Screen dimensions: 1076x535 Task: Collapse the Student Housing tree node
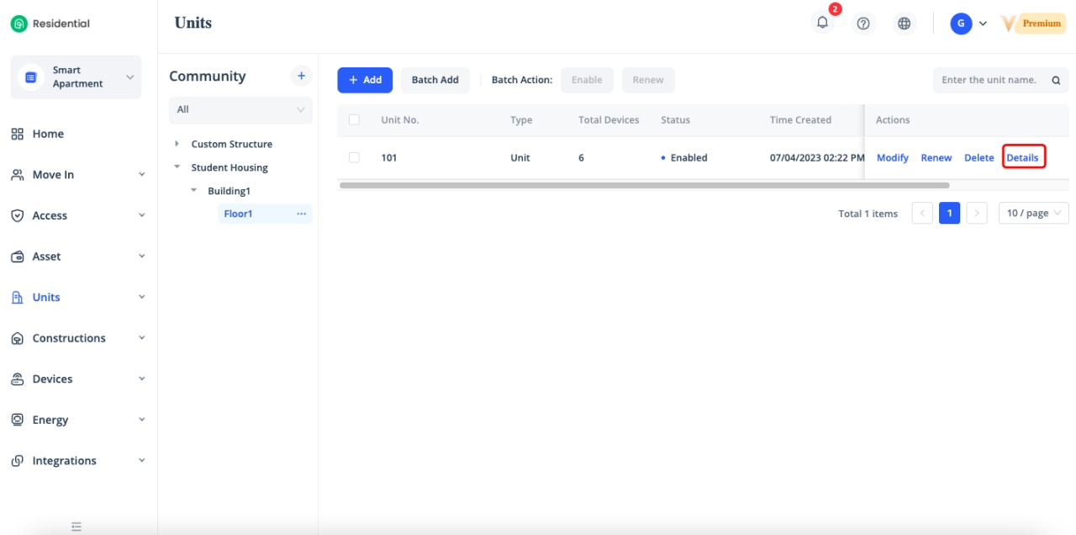[177, 167]
